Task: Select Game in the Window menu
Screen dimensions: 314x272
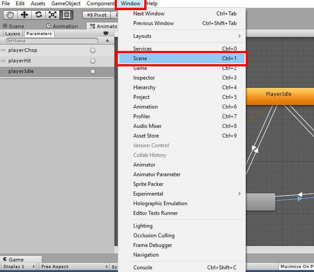Action: tap(182, 68)
